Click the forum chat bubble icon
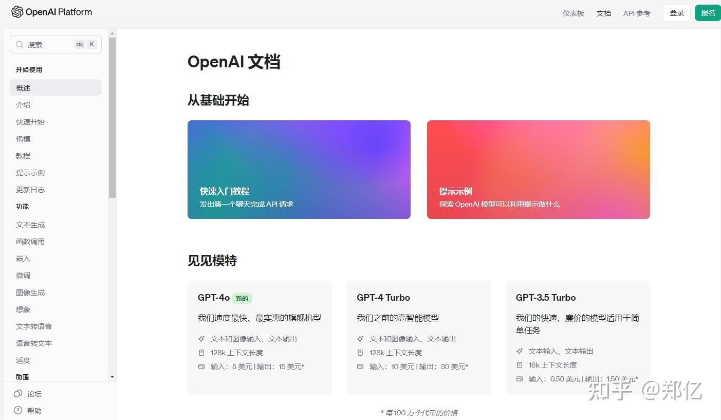The width and height of the screenshot is (721, 420). [x=18, y=394]
